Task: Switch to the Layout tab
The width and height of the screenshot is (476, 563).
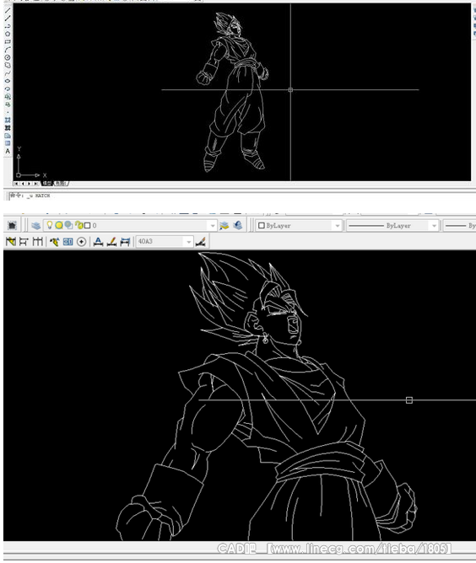Action: point(61,184)
